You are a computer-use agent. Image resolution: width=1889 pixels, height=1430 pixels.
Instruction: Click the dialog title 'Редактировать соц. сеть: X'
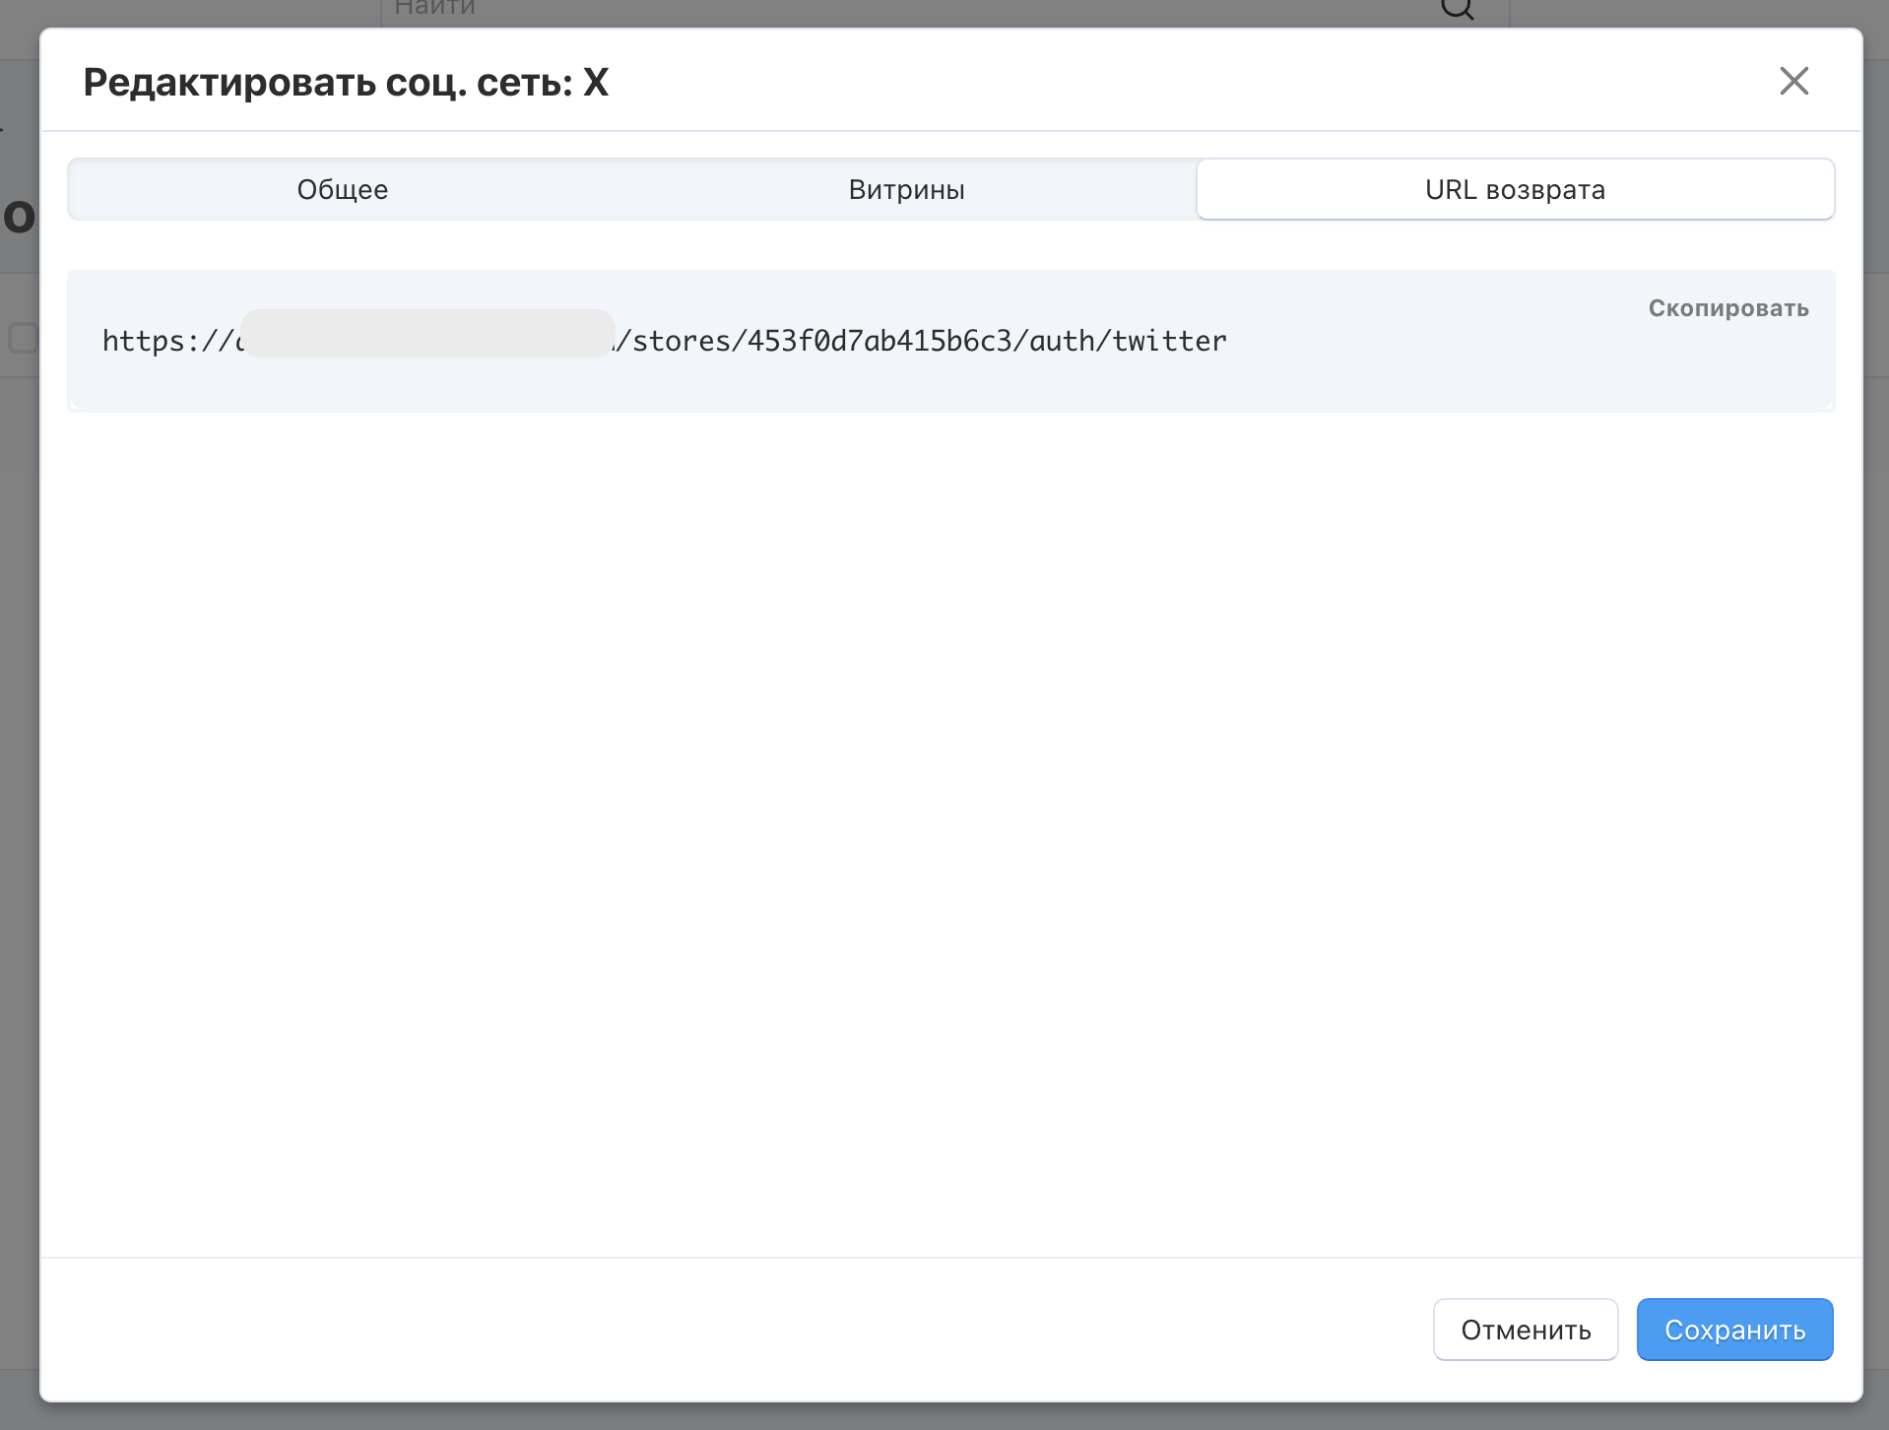pyautogui.click(x=346, y=83)
